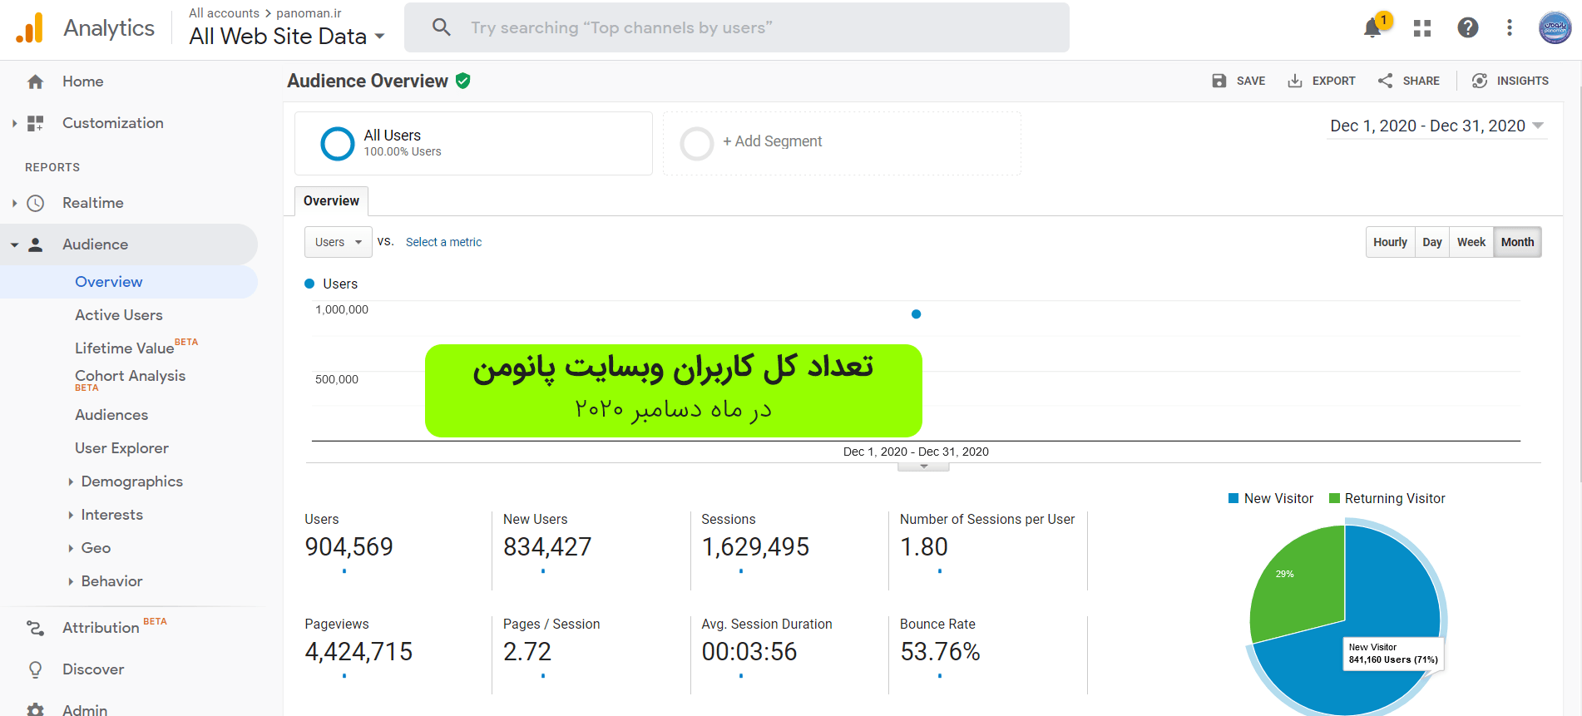Open the Help question mark icon
Image resolution: width=1582 pixels, height=716 pixels.
pyautogui.click(x=1468, y=28)
